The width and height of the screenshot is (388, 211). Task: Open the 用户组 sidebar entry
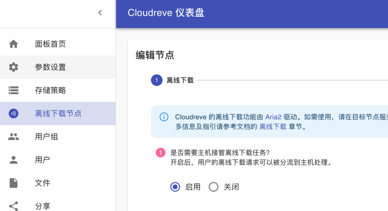pos(47,137)
